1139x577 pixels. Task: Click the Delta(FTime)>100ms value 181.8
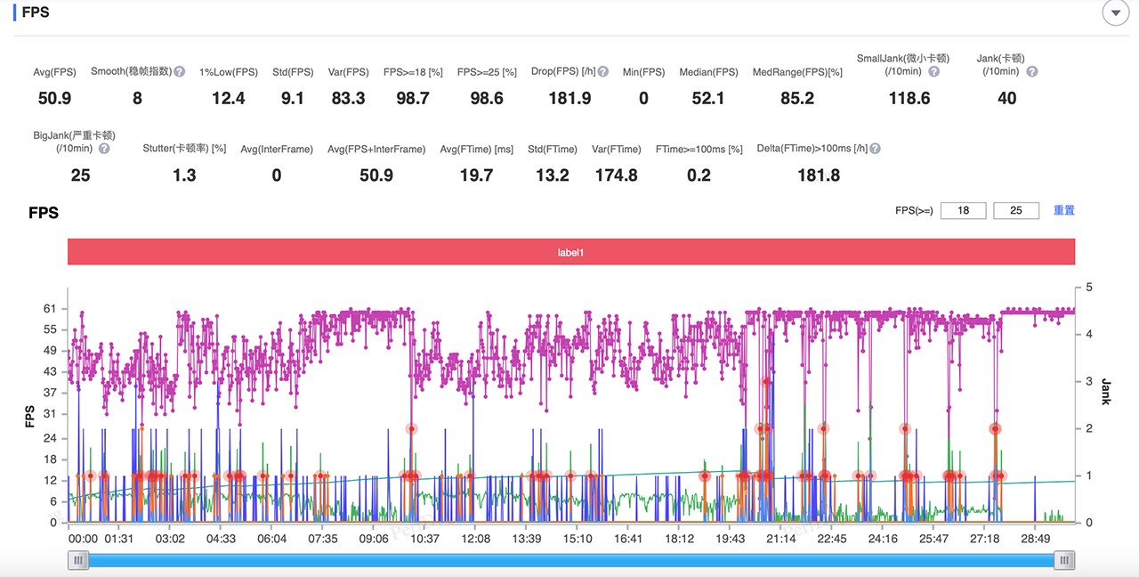pyautogui.click(x=819, y=175)
